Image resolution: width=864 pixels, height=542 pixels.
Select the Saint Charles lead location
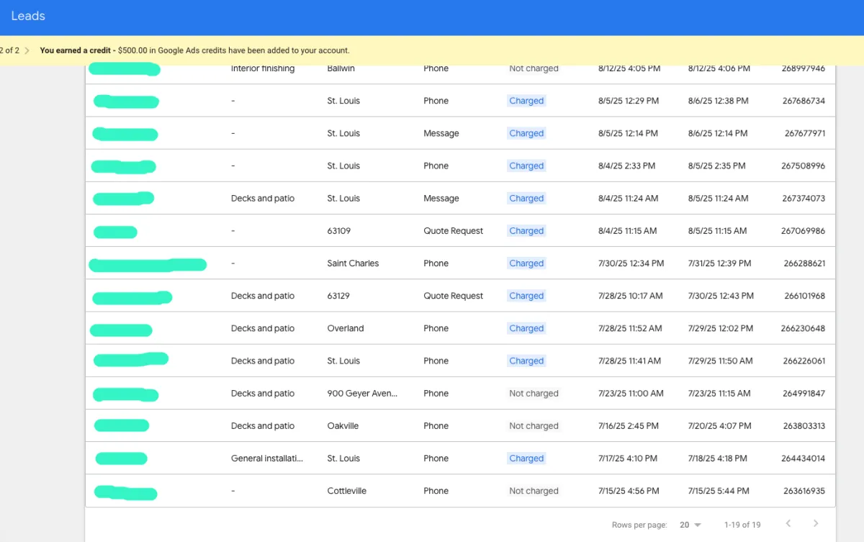[x=353, y=263]
